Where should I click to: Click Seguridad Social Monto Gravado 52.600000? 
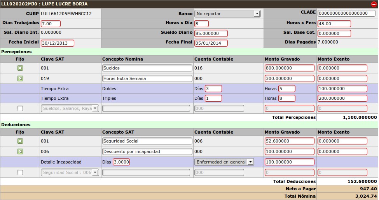tap(290, 141)
